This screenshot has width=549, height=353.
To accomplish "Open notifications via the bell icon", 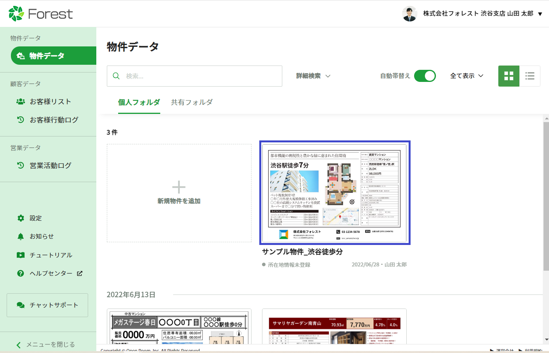I will (21, 236).
